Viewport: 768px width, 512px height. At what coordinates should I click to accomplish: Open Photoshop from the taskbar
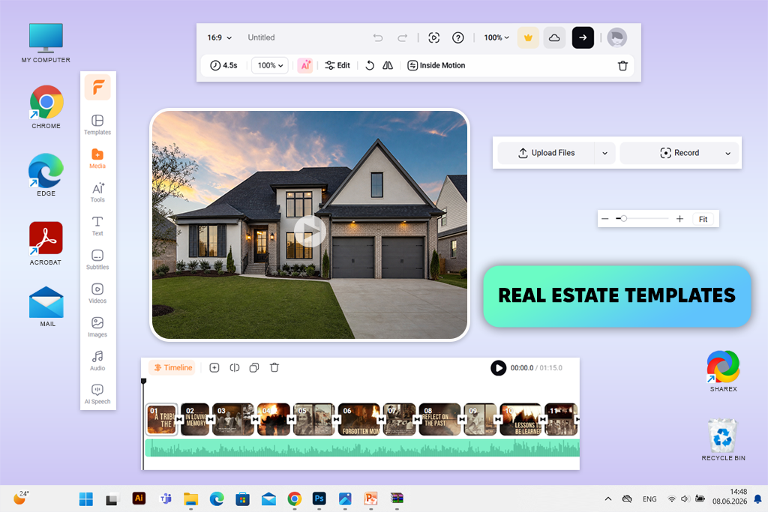tap(319, 499)
